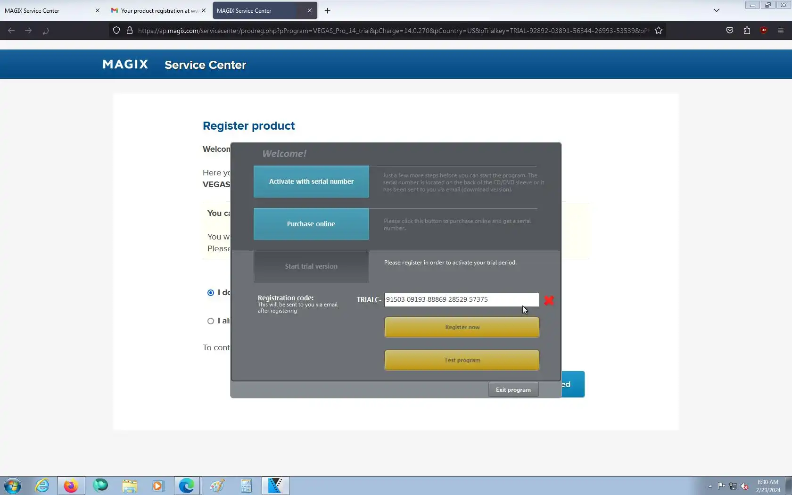Open the Firefox application menu
This screenshot has width=792, height=495.
pyautogui.click(x=781, y=31)
